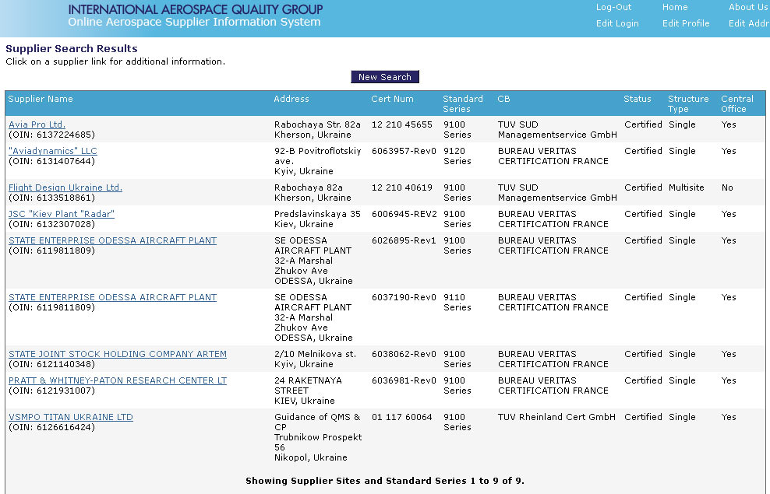Click the Status column header
The width and height of the screenshot is (770, 494).
point(637,99)
